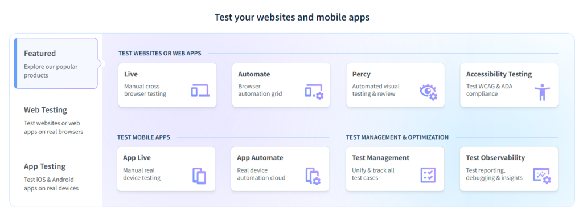Screen dimensions: 583x224
Task: Switch to the App Testing tab
Action: tap(56, 176)
